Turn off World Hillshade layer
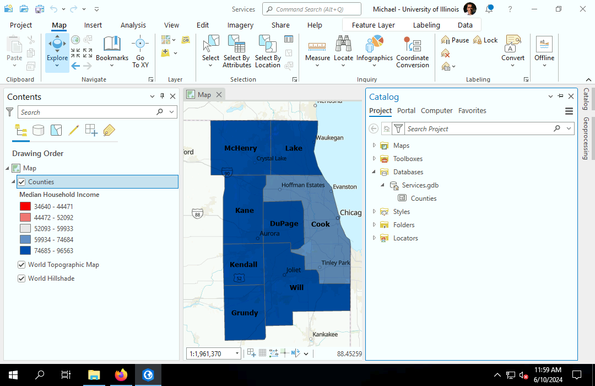The width and height of the screenshot is (595, 386). [x=22, y=278]
